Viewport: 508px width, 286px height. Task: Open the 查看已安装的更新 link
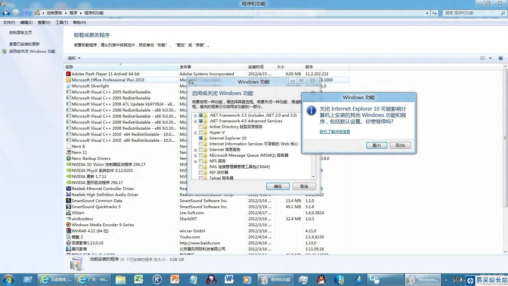[24, 44]
